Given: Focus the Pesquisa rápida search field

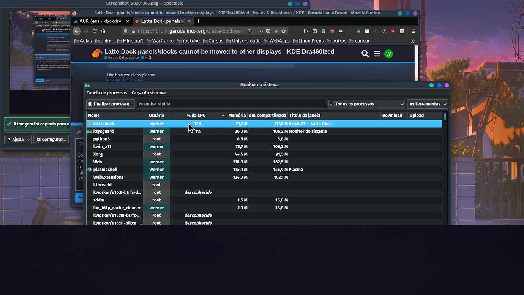Looking at the screenshot, I should [231, 104].
